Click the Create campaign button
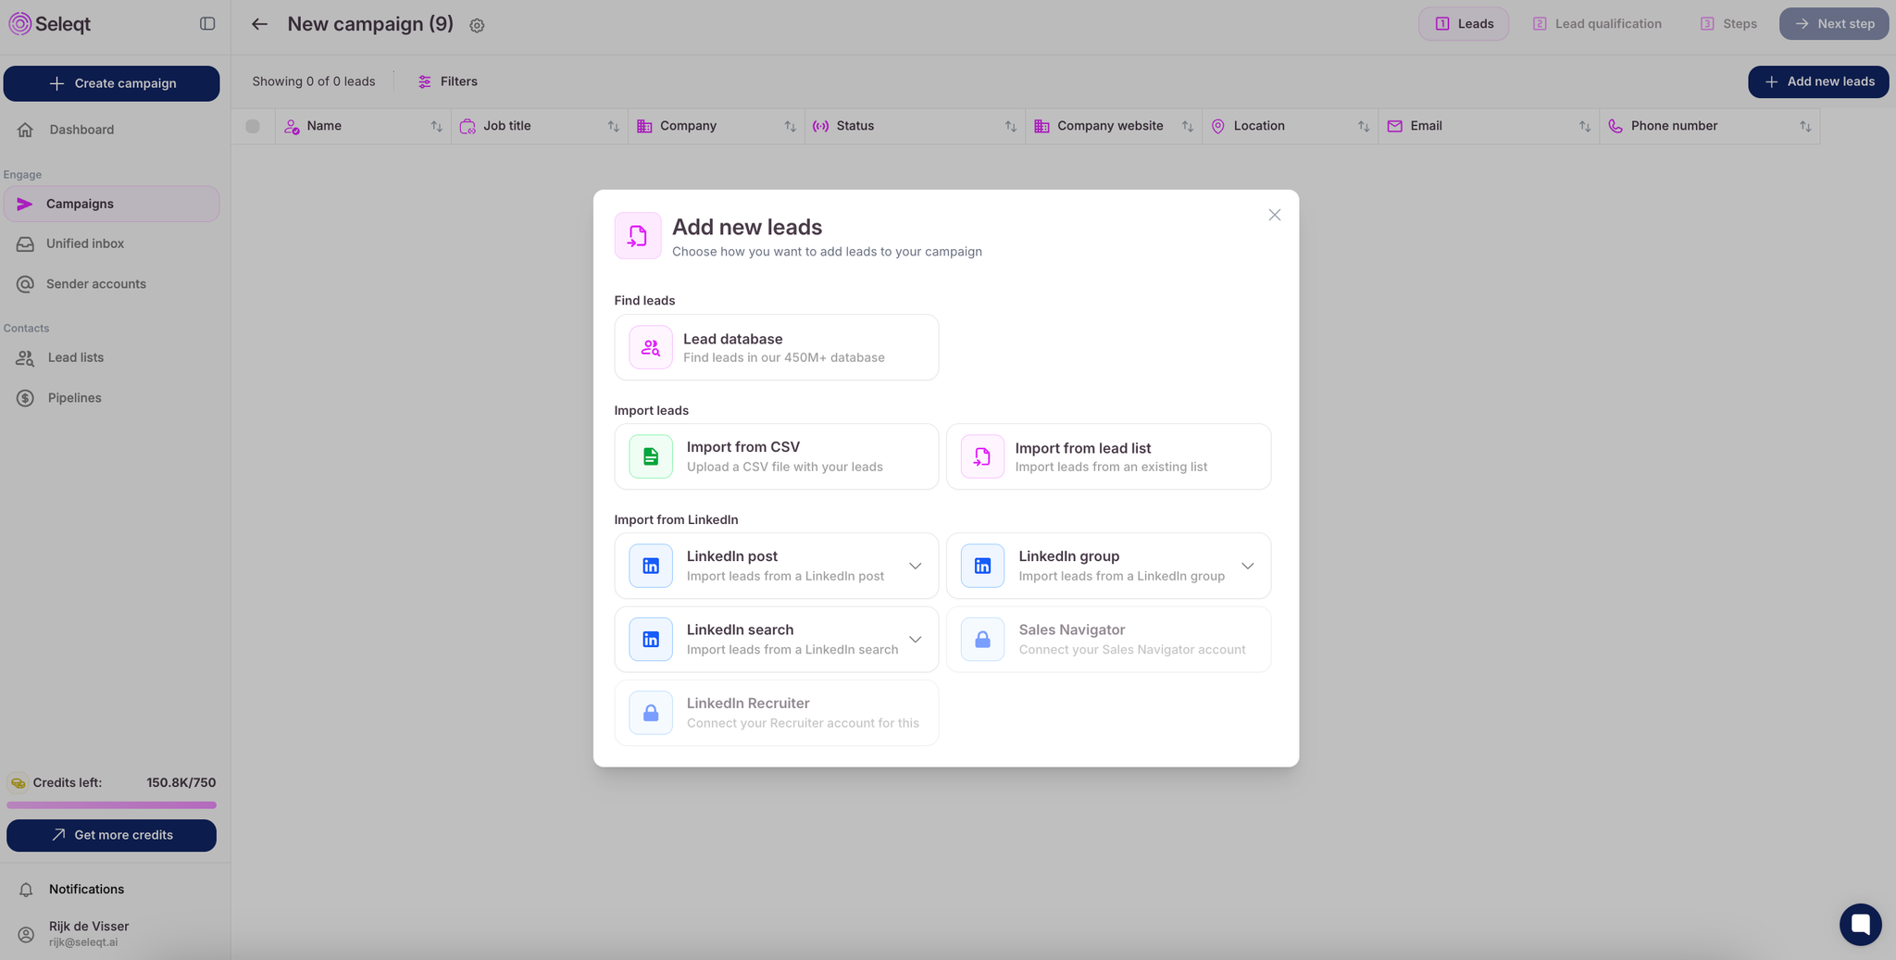The height and width of the screenshot is (960, 1896). pos(111,83)
